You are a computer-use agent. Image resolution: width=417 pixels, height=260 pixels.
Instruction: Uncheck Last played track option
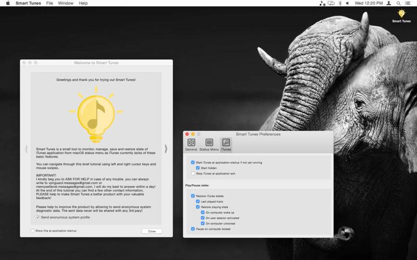click(x=198, y=202)
